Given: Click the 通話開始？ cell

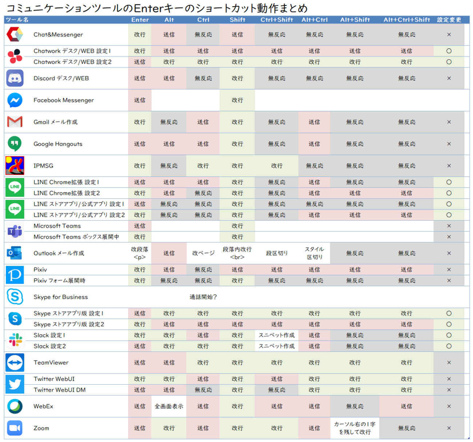Looking at the screenshot, I should [203, 297].
